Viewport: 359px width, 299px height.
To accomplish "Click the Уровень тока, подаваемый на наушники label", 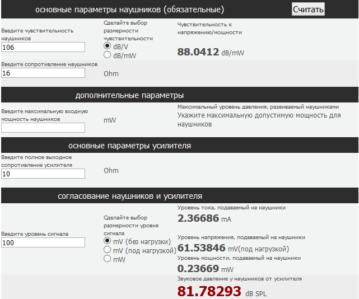I will (x=231, y=208).
